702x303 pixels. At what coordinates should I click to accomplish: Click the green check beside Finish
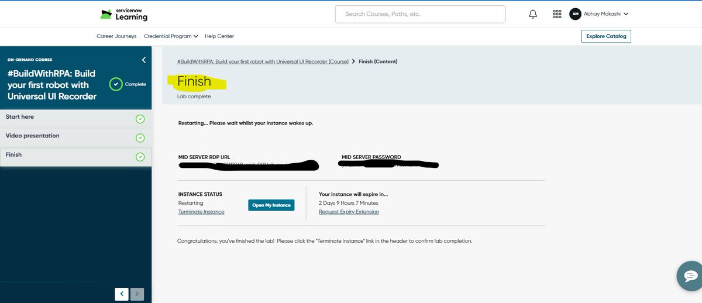pyautogui.click(x=140, y=157)
